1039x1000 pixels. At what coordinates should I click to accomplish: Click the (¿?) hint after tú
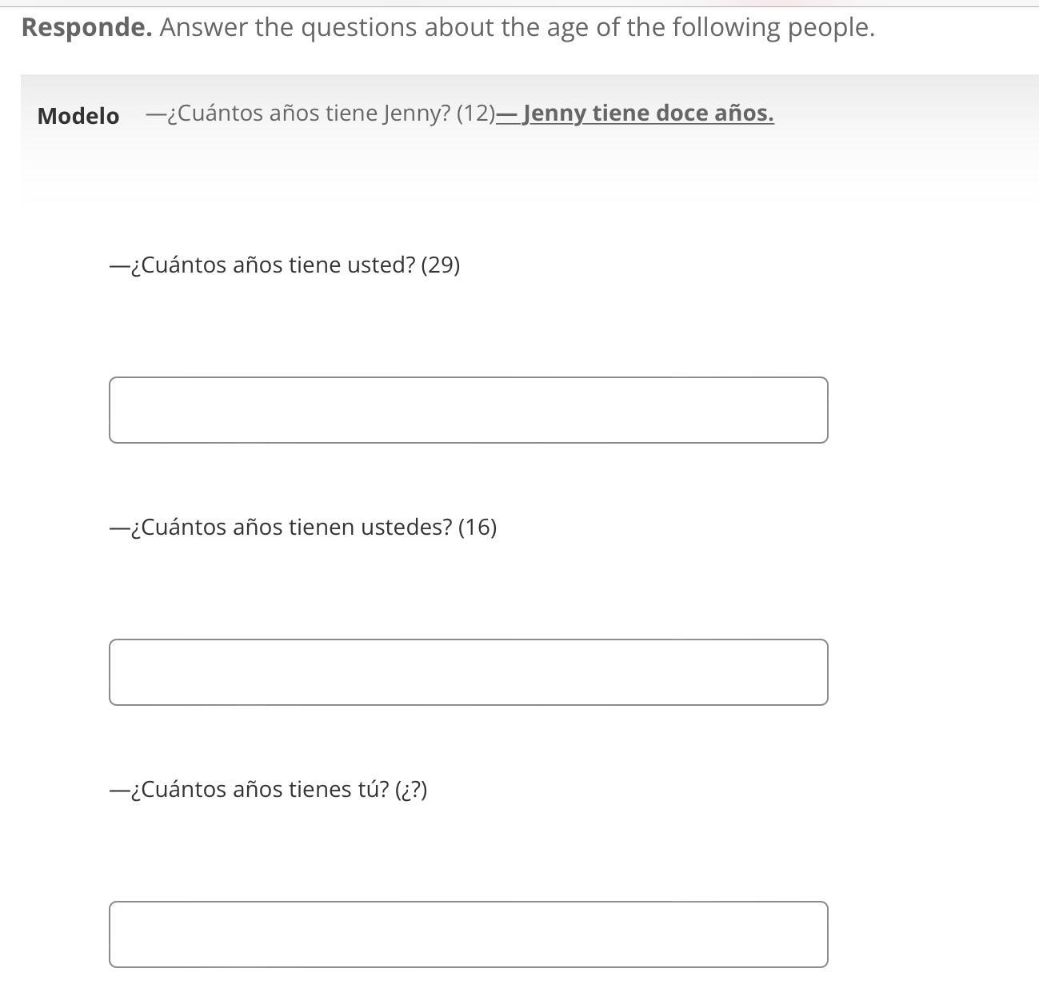tap(411, 789)
